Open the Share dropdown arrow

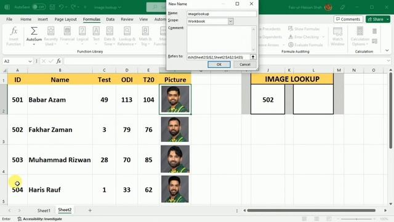tap(387, 19)
